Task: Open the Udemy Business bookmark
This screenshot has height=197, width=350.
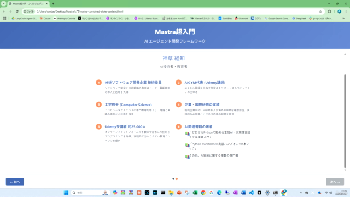Action: 147,18
